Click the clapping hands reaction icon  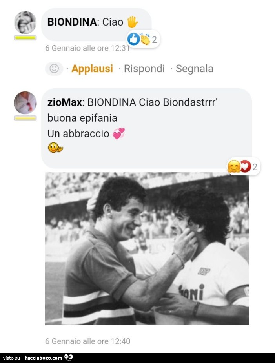[x=144, y=39]
